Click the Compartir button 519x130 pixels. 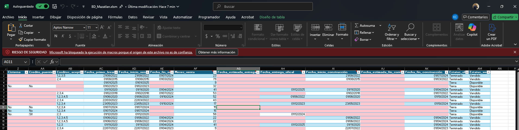tap(505, 17)
